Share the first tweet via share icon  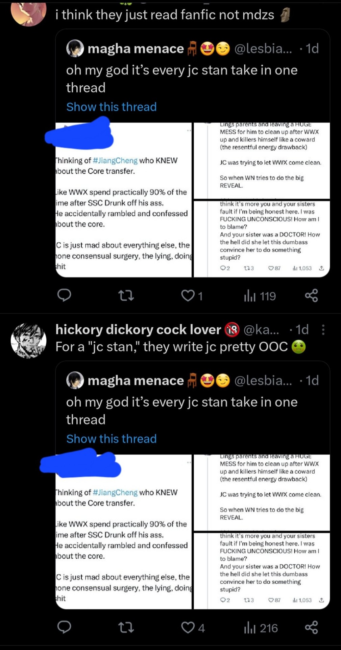311,296
